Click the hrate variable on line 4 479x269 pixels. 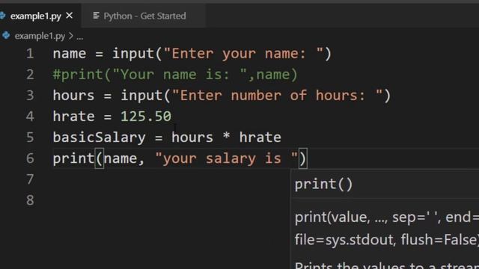[73, 117]
